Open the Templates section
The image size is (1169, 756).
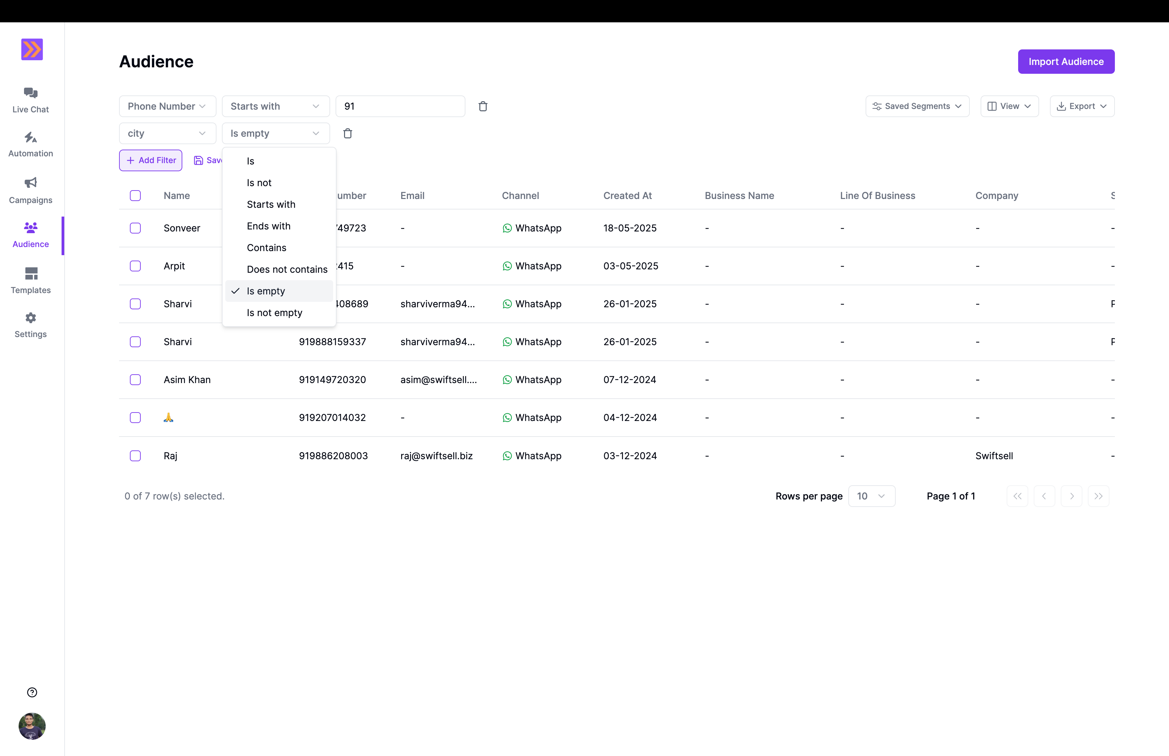click(30, 280)
